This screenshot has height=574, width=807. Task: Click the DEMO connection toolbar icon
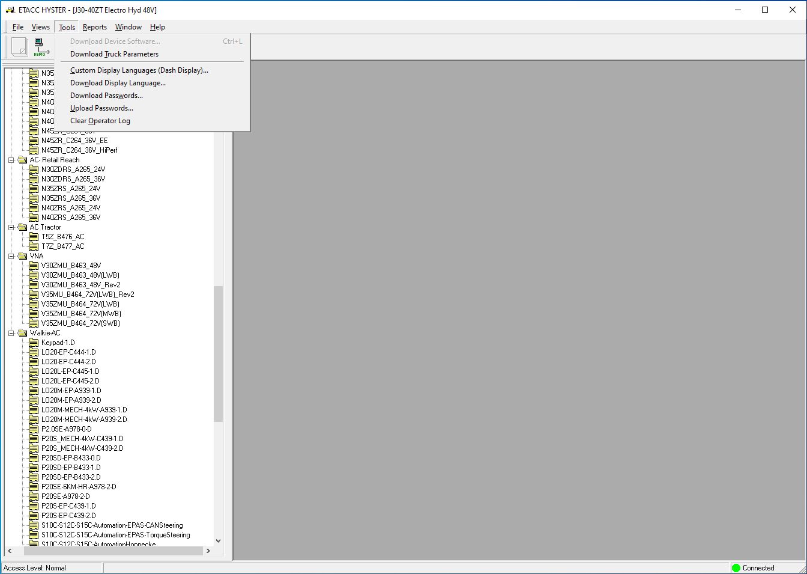click(x=40, y=47)
